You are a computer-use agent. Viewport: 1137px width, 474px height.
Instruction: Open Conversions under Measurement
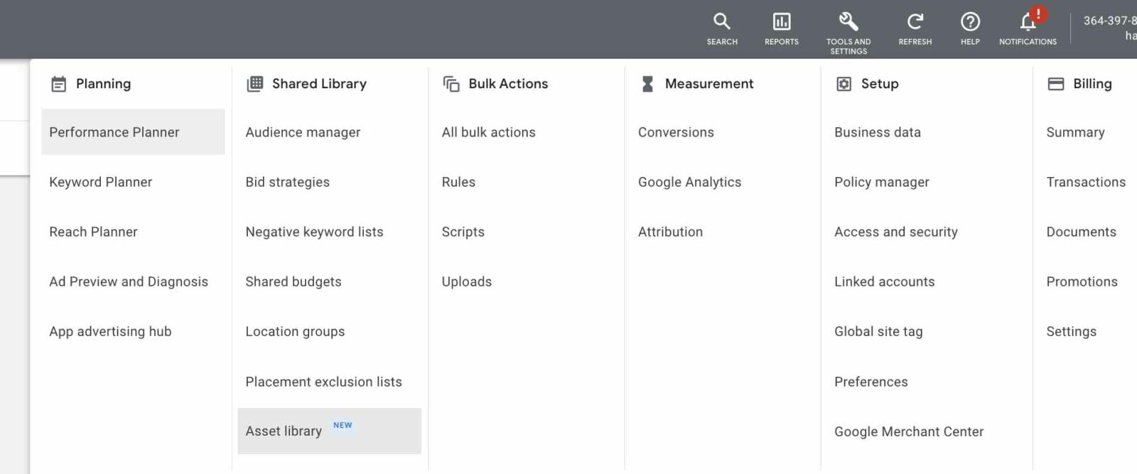click(676, 132)
